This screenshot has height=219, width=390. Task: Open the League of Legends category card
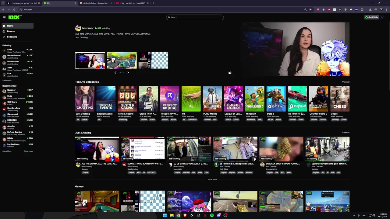(x=233, y=99)
